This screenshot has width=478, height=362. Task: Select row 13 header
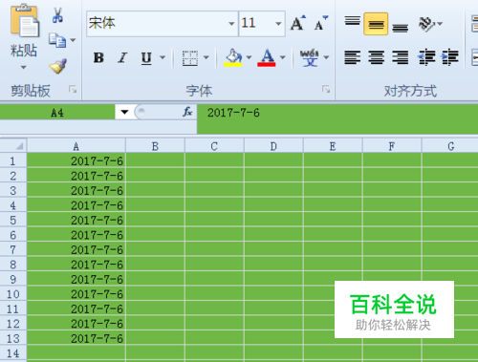coord(13,338)
